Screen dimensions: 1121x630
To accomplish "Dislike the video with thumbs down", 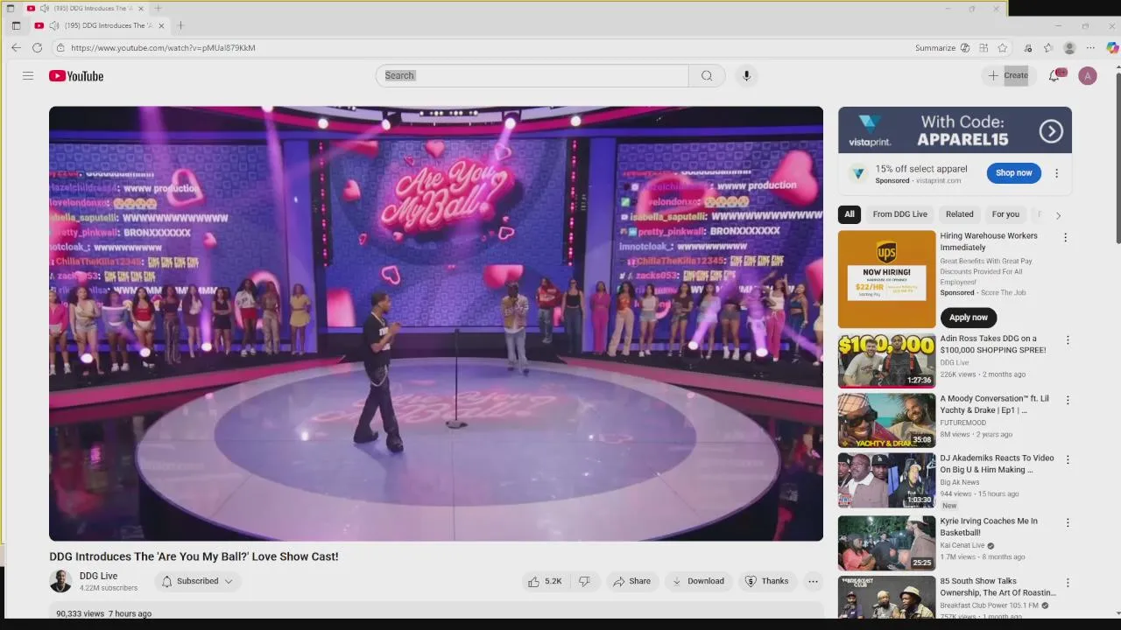I will [584, 581].
